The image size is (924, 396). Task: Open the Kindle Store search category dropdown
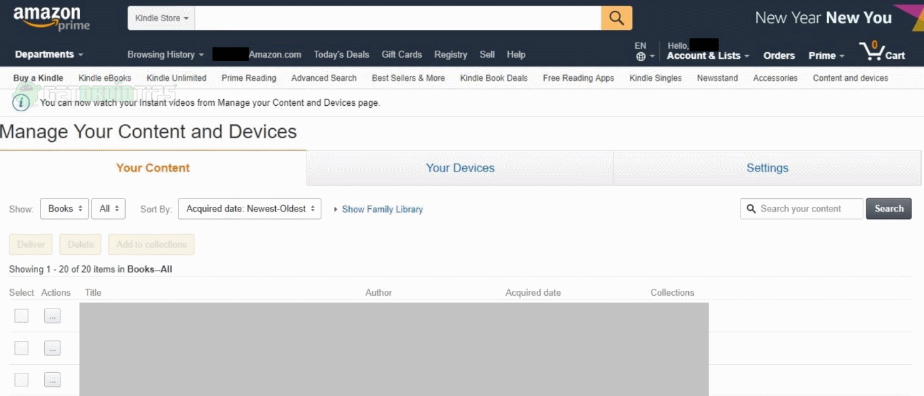162,18
